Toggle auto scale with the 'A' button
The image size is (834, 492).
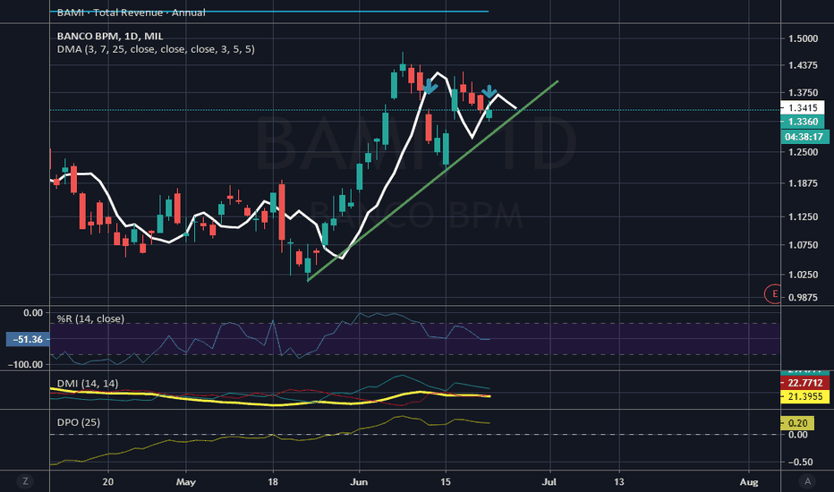[x=807, y=481]
